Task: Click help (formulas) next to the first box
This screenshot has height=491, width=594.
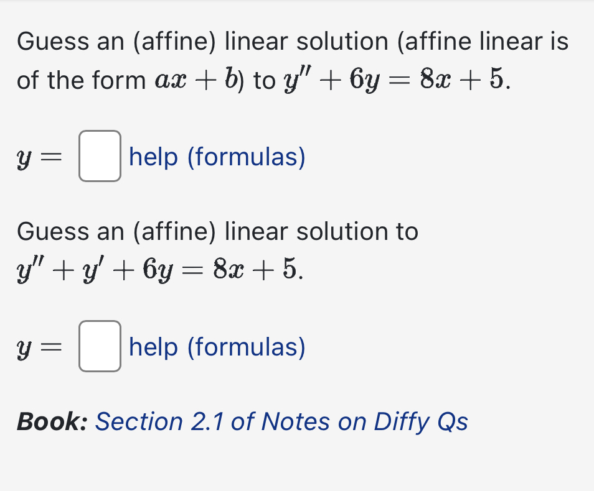Action: [x=216, y=157]
